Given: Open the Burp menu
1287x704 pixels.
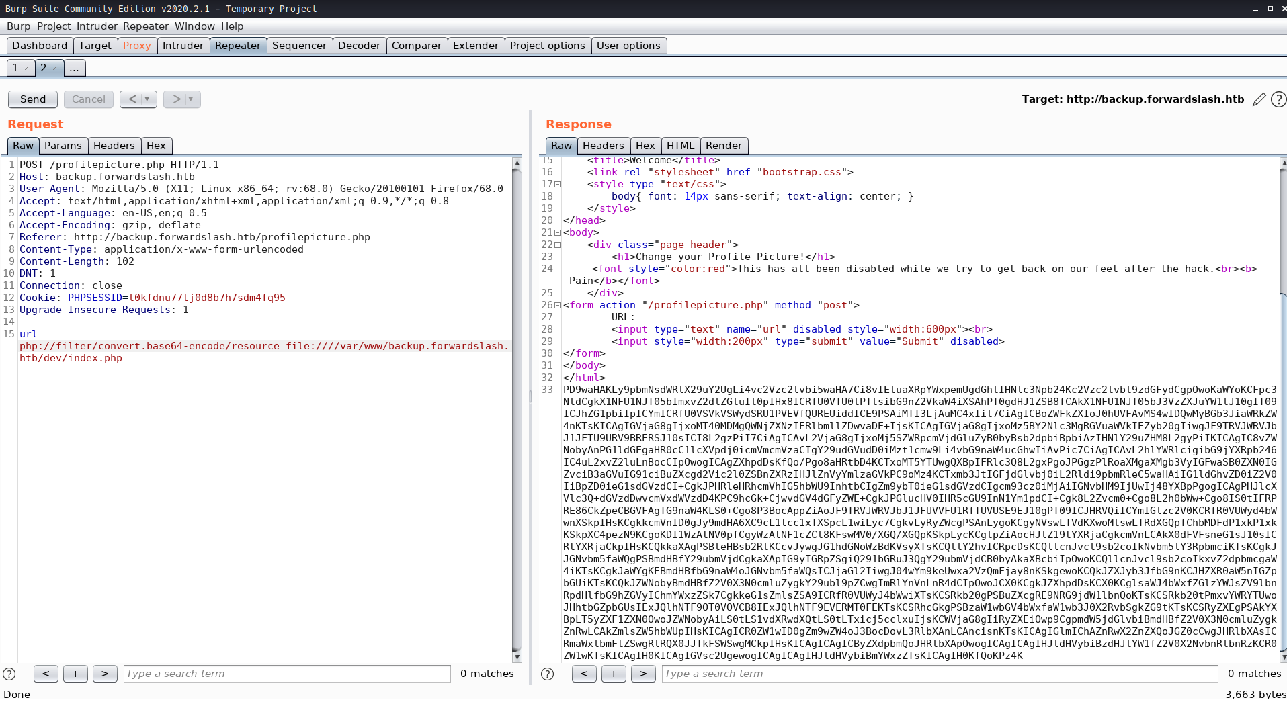Looking at the screenshot, I should point(18,26).
